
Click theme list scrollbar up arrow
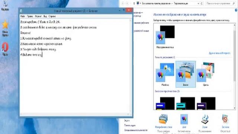point(235,25)
